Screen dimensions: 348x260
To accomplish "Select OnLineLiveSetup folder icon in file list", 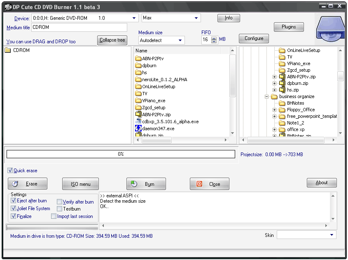I will click(138, 87).
